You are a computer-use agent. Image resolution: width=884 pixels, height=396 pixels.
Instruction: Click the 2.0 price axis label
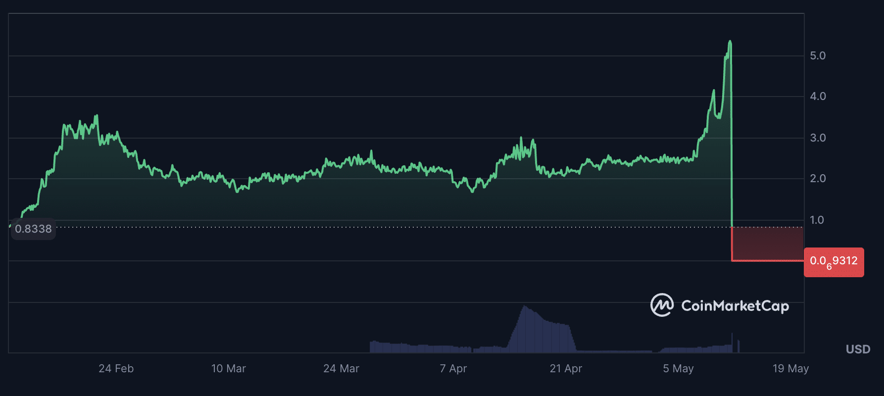pos(818,178)
